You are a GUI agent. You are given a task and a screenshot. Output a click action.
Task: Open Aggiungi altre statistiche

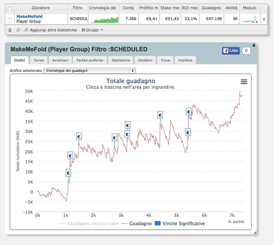point(51,30)
